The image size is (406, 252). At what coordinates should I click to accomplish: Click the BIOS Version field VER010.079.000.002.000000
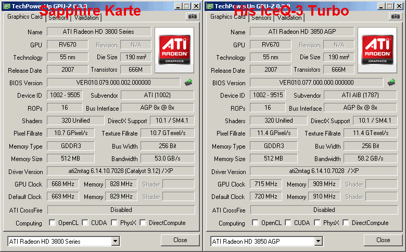point(113,83)
